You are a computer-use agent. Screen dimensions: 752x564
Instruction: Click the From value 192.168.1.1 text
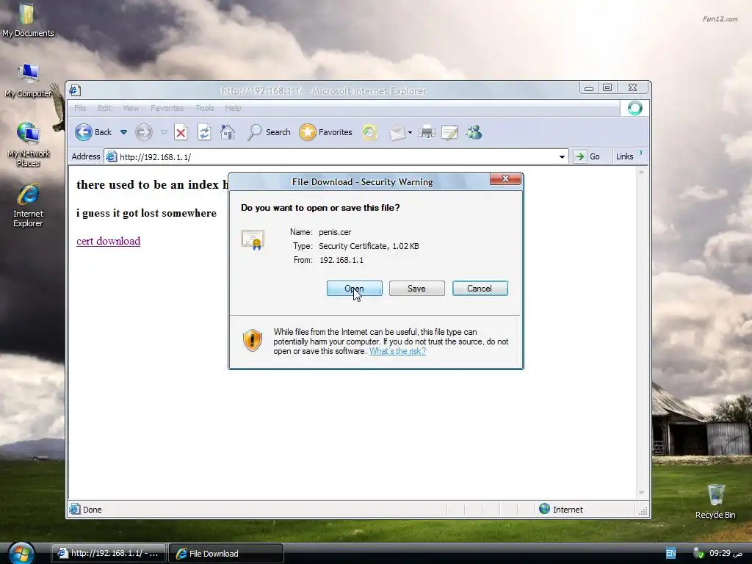(x=341, y=260)
